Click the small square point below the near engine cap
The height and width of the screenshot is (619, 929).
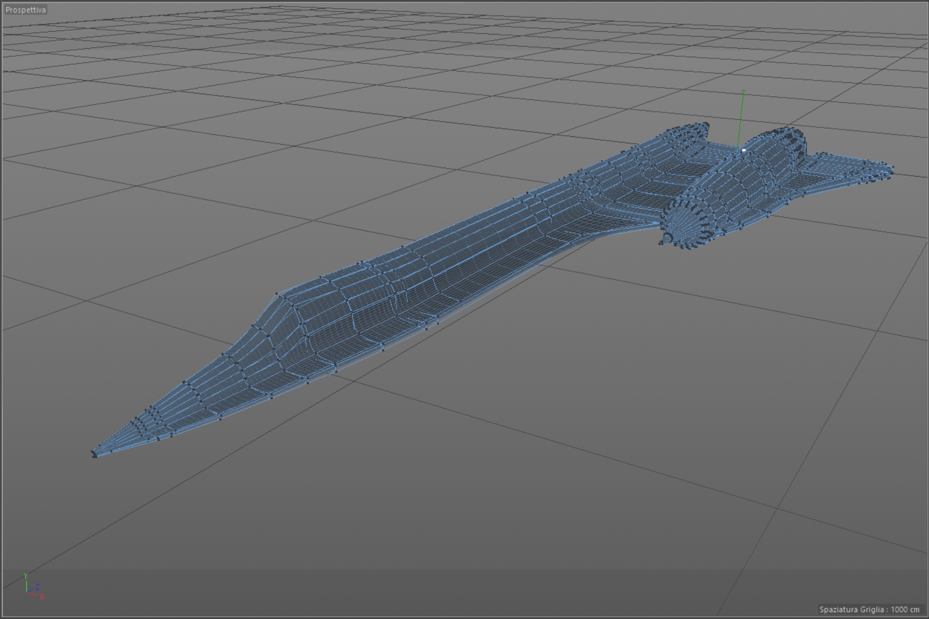(661, 243)
